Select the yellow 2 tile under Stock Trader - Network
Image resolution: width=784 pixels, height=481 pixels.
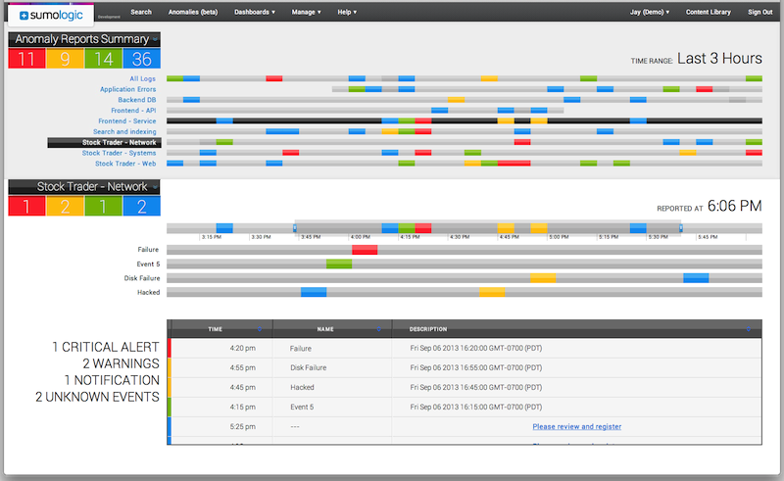[65, 206]
